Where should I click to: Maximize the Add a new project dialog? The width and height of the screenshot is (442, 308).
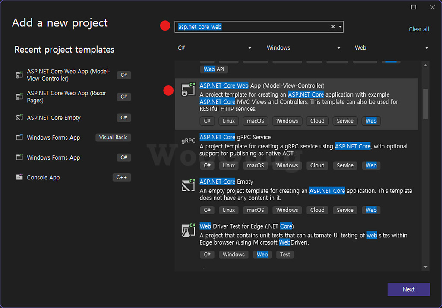413,7
